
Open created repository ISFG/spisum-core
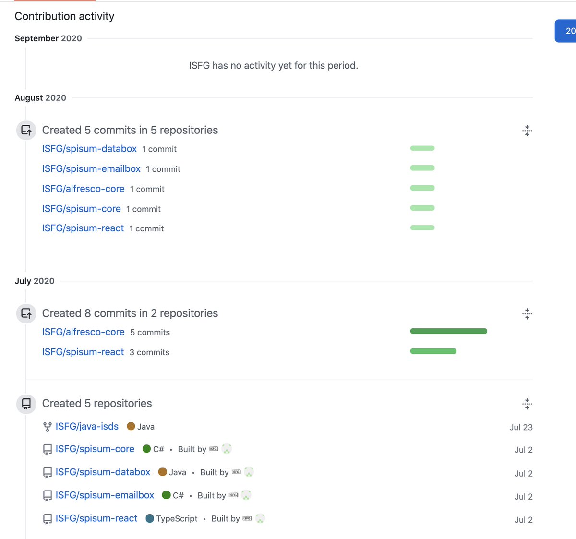coord(95,449)
